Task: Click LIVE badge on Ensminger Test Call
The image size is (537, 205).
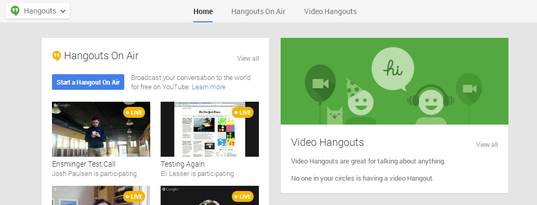Action: point(134,113)
